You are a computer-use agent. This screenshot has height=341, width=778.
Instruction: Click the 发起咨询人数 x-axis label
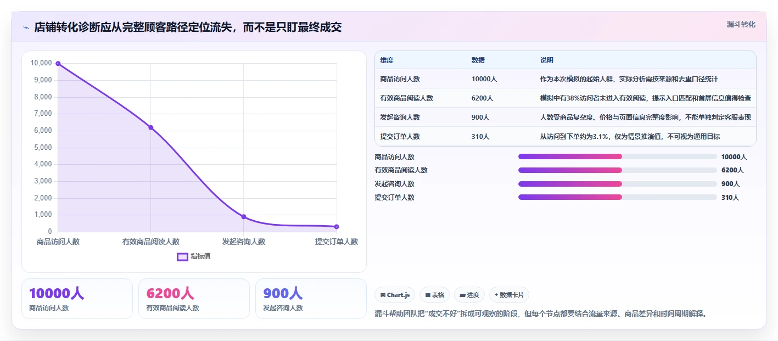(x=244, y=242)
